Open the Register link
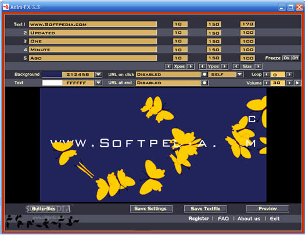The height and width of the screenshot is (235, 305). click(199, 219)
